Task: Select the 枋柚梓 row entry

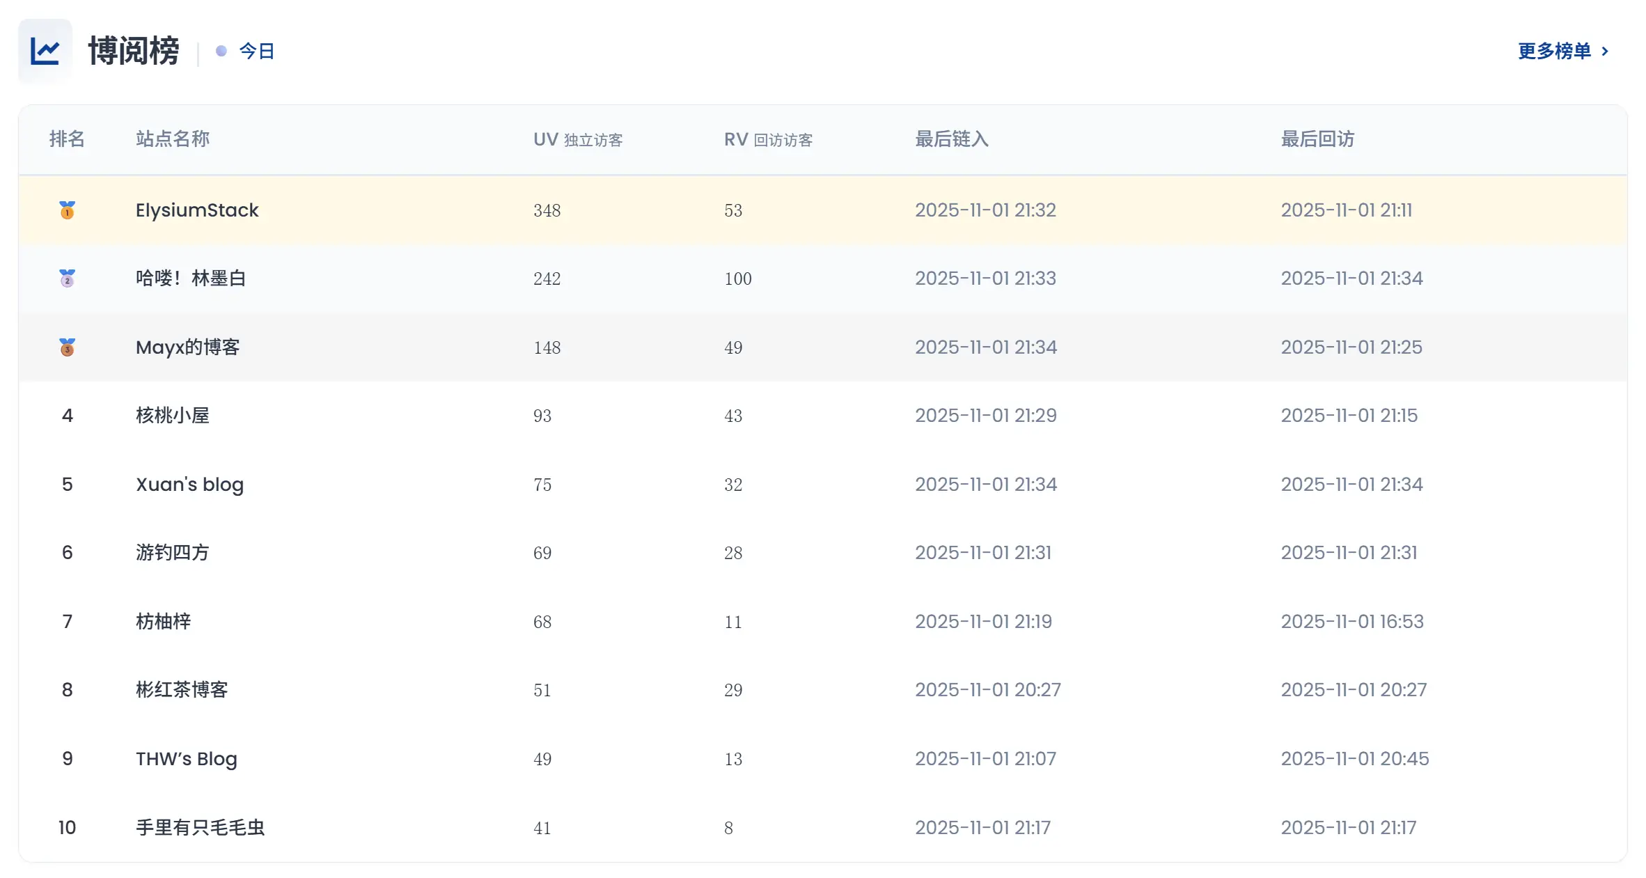Action: (x=163, y=621)
